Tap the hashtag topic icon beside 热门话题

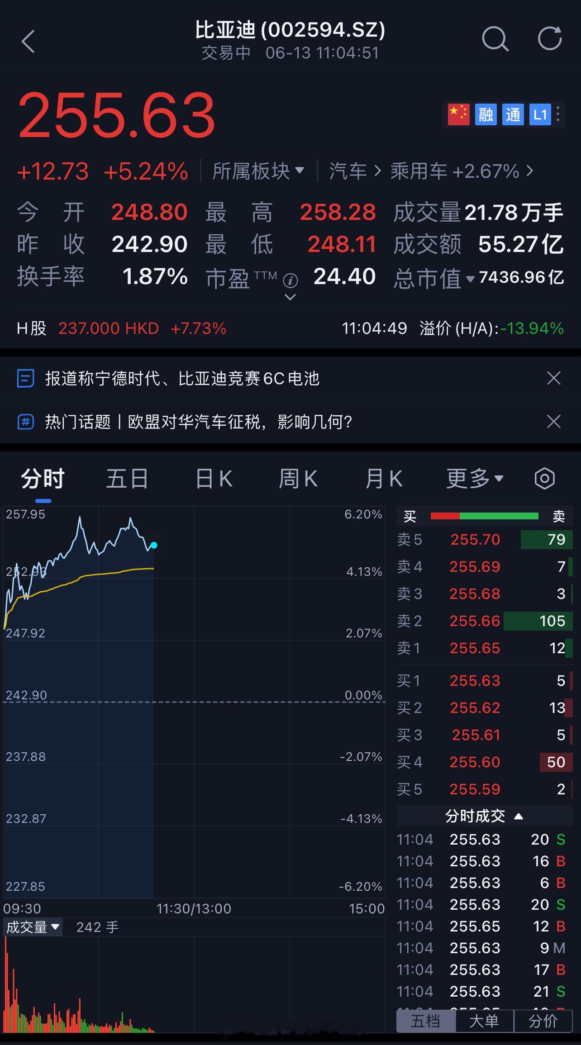click(x=25, y=422)
